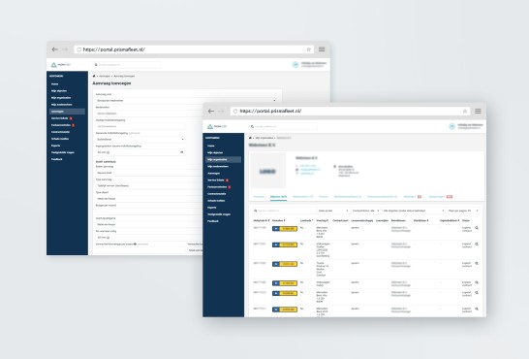Screen dimensions: 529x359
Task: Click the blurred organisation logo thumbnail
Action: [267, 171]
